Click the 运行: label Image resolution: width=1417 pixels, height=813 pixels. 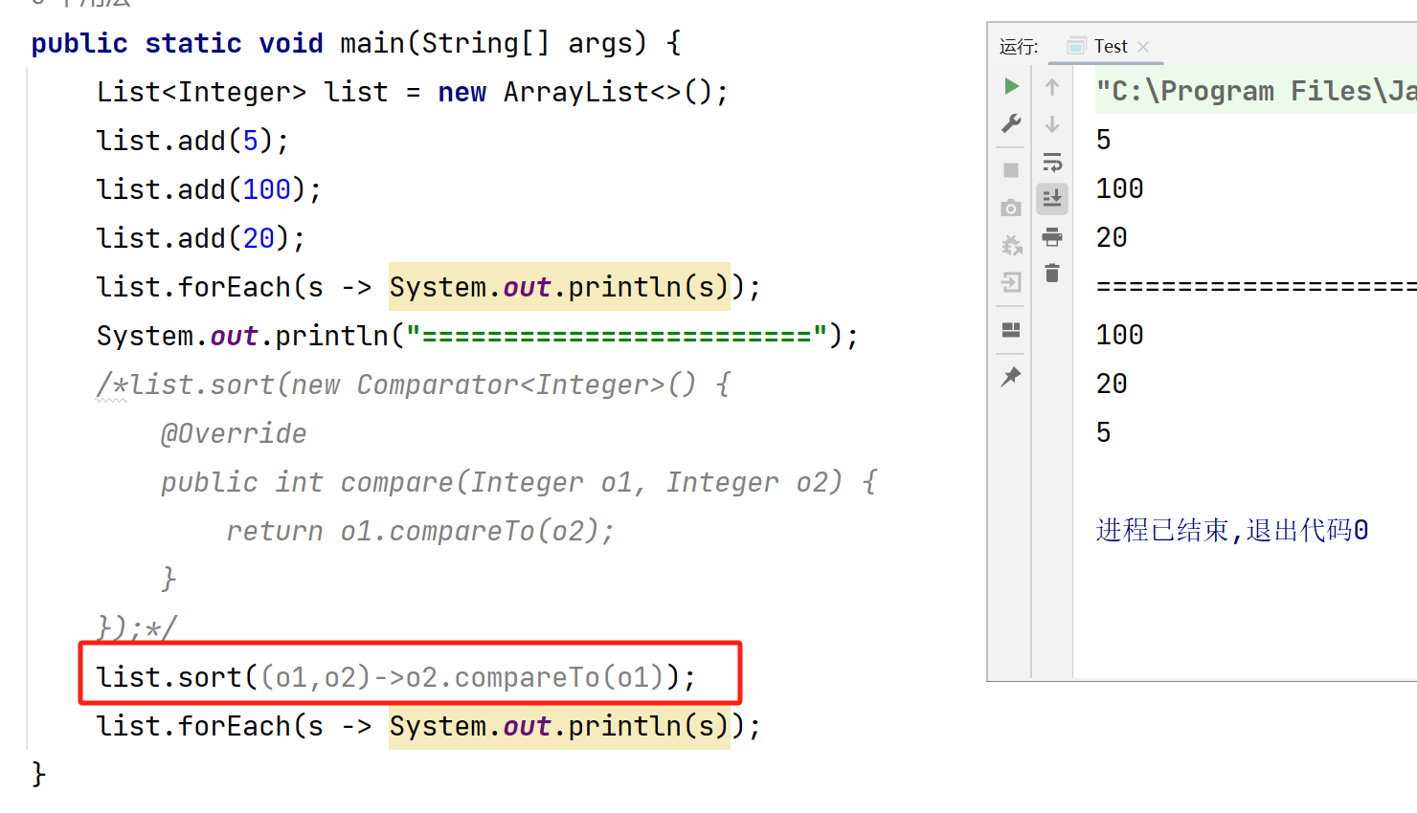coord(1019,47)
